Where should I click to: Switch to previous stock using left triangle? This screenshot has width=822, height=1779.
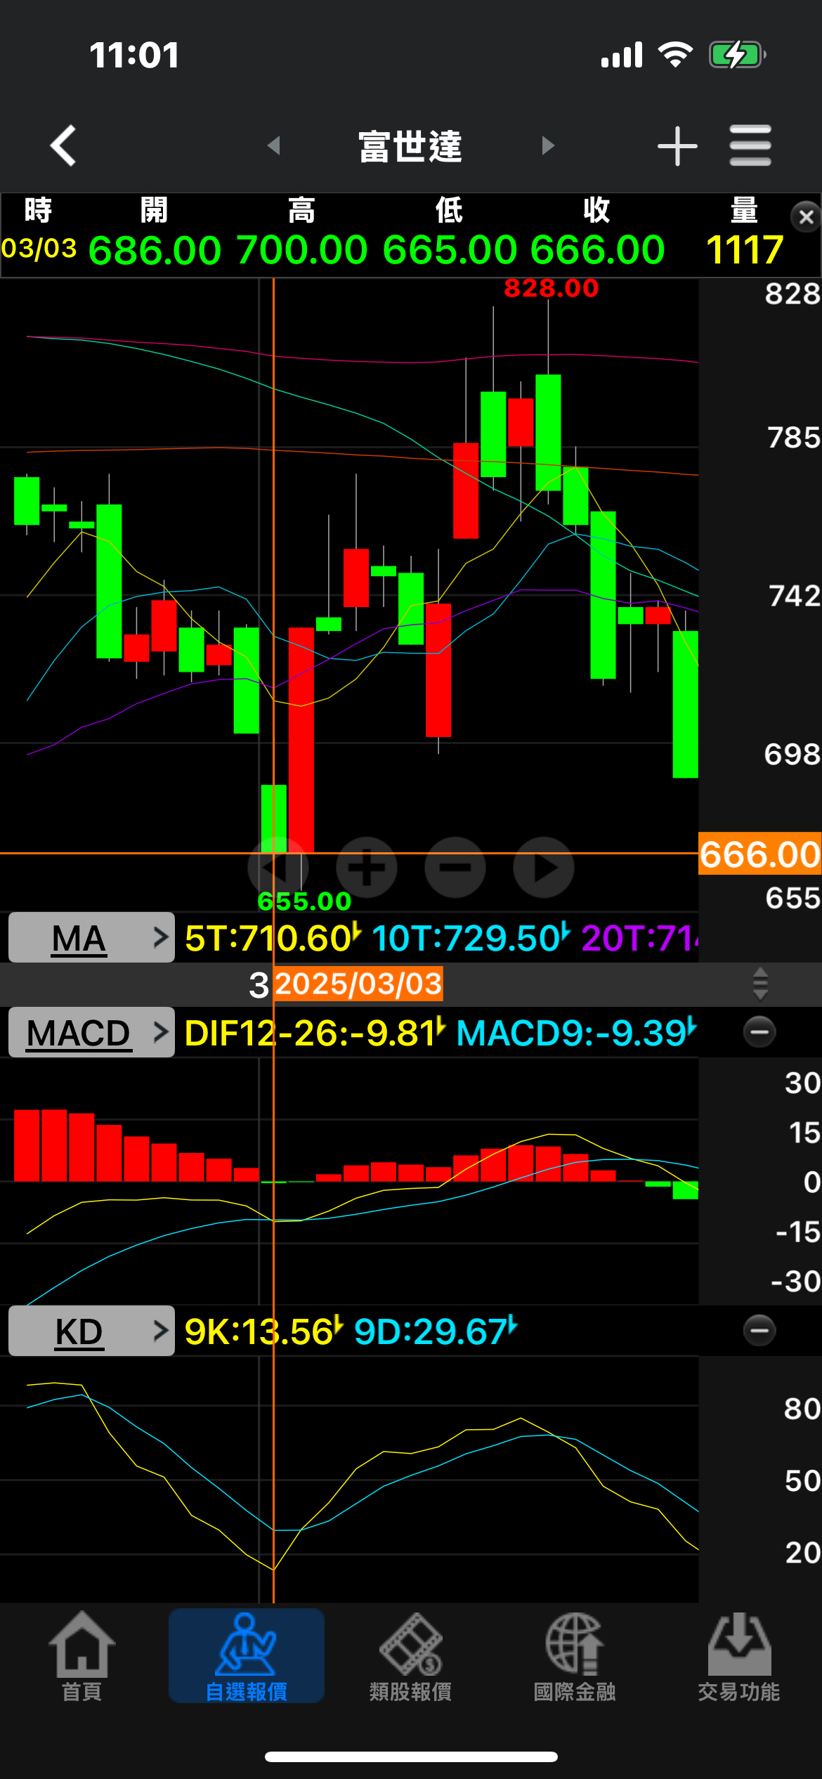click(274, 145)
